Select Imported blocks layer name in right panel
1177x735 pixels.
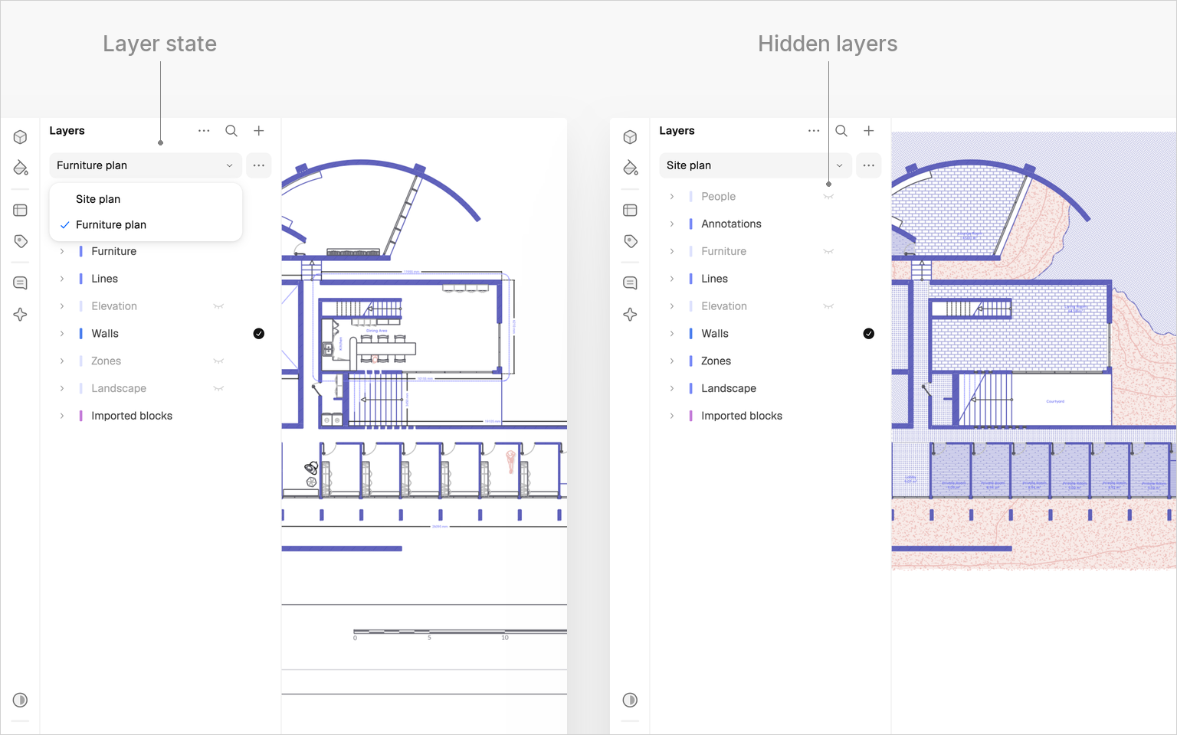tap(742, 416)
